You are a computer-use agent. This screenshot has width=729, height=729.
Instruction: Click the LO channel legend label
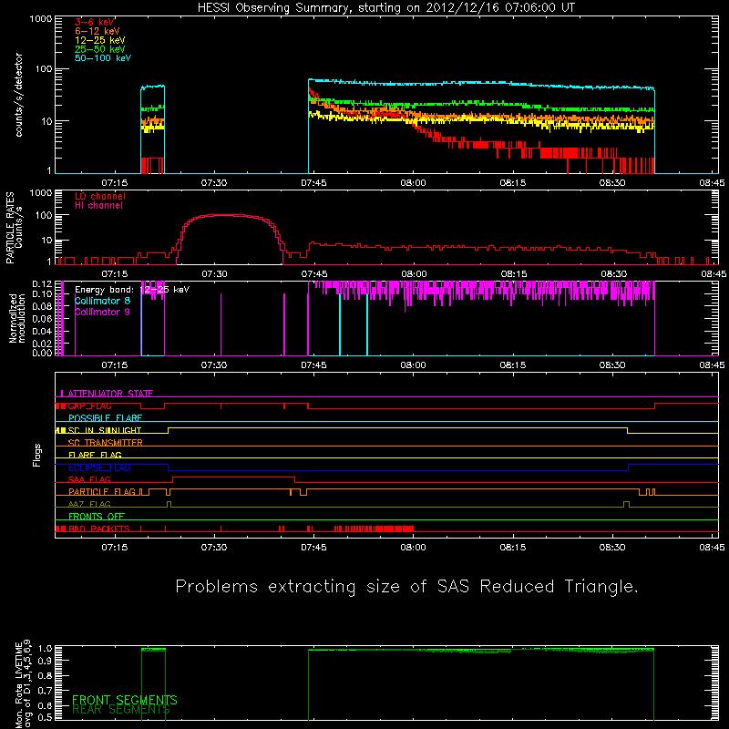tap(100, 196)
